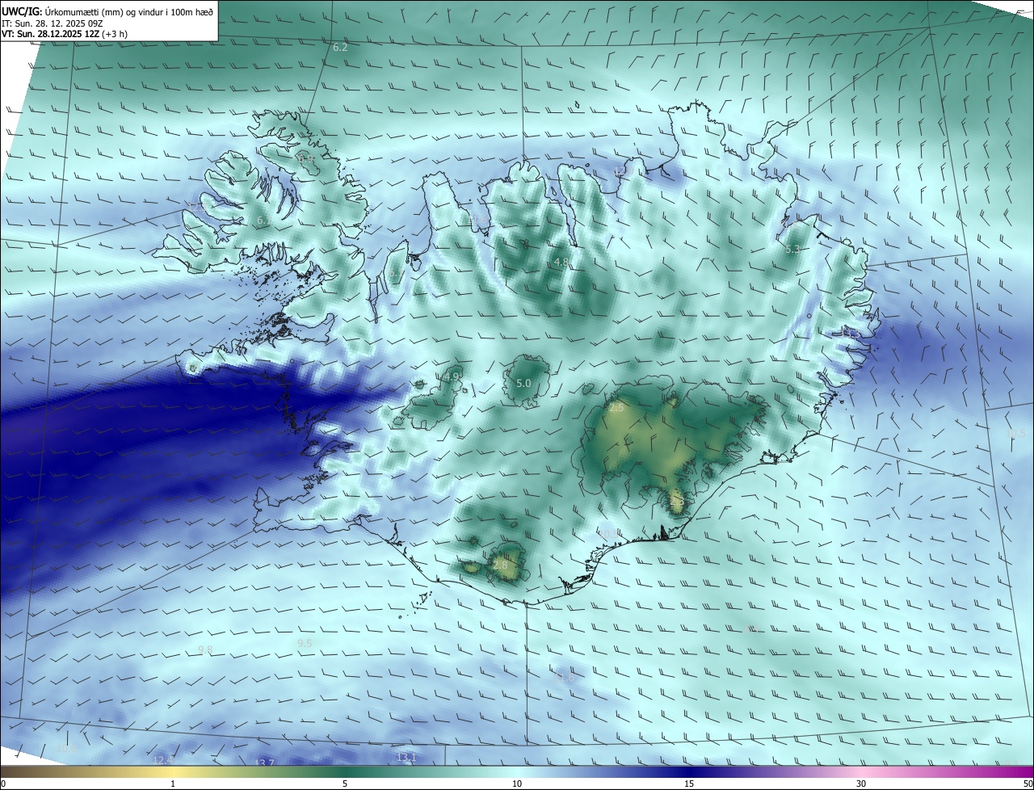Click the title 'Úrkomumætti (mm) og vindur í 100m hæð'
This screenshot has height=790, width=1034.
click(x=128, y=11)
